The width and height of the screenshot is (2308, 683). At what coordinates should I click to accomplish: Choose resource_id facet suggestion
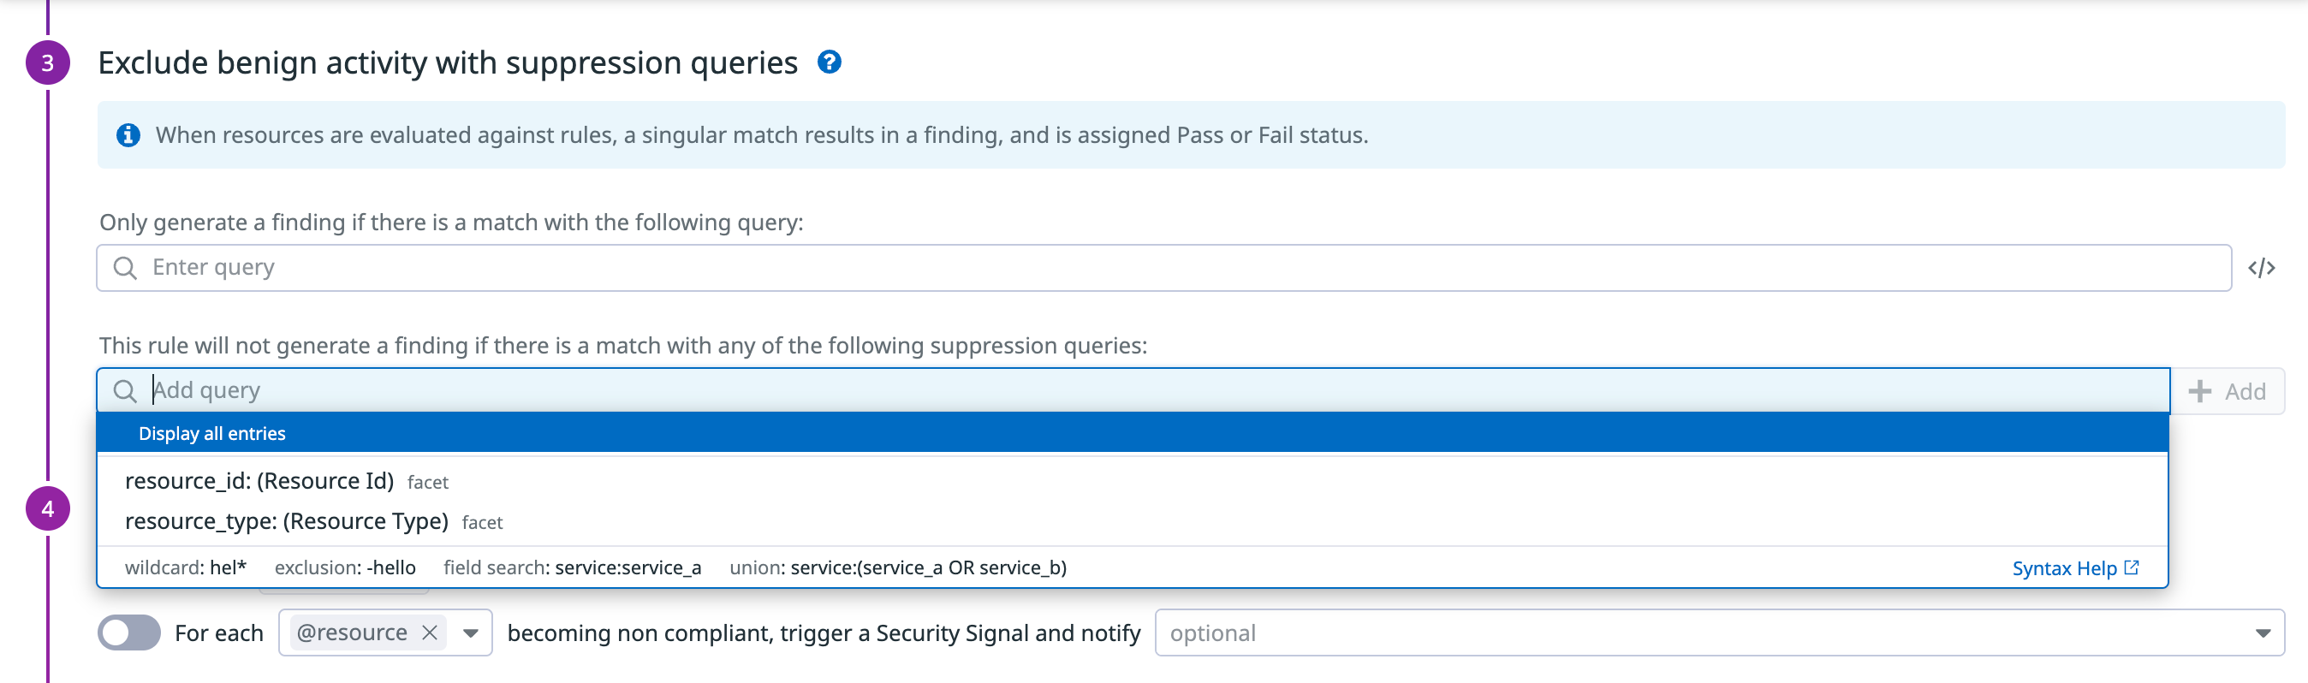click(x=259, y=481)
